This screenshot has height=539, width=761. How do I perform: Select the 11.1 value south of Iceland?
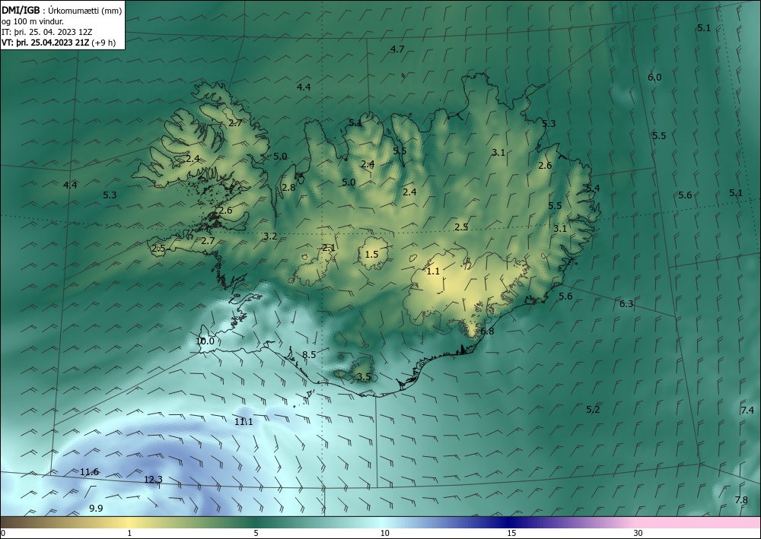(x=244, y=422)
